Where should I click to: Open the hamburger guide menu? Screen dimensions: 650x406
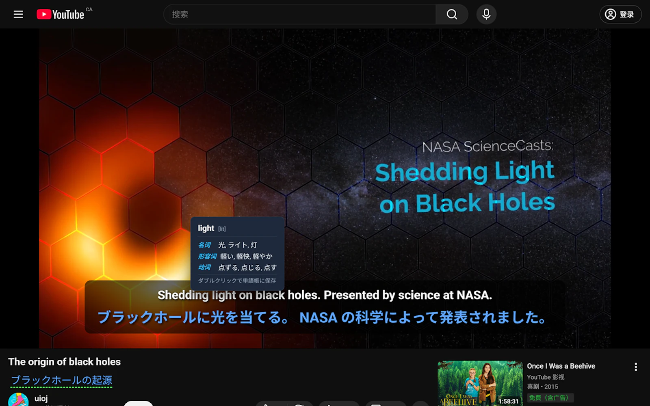point(18,15)
